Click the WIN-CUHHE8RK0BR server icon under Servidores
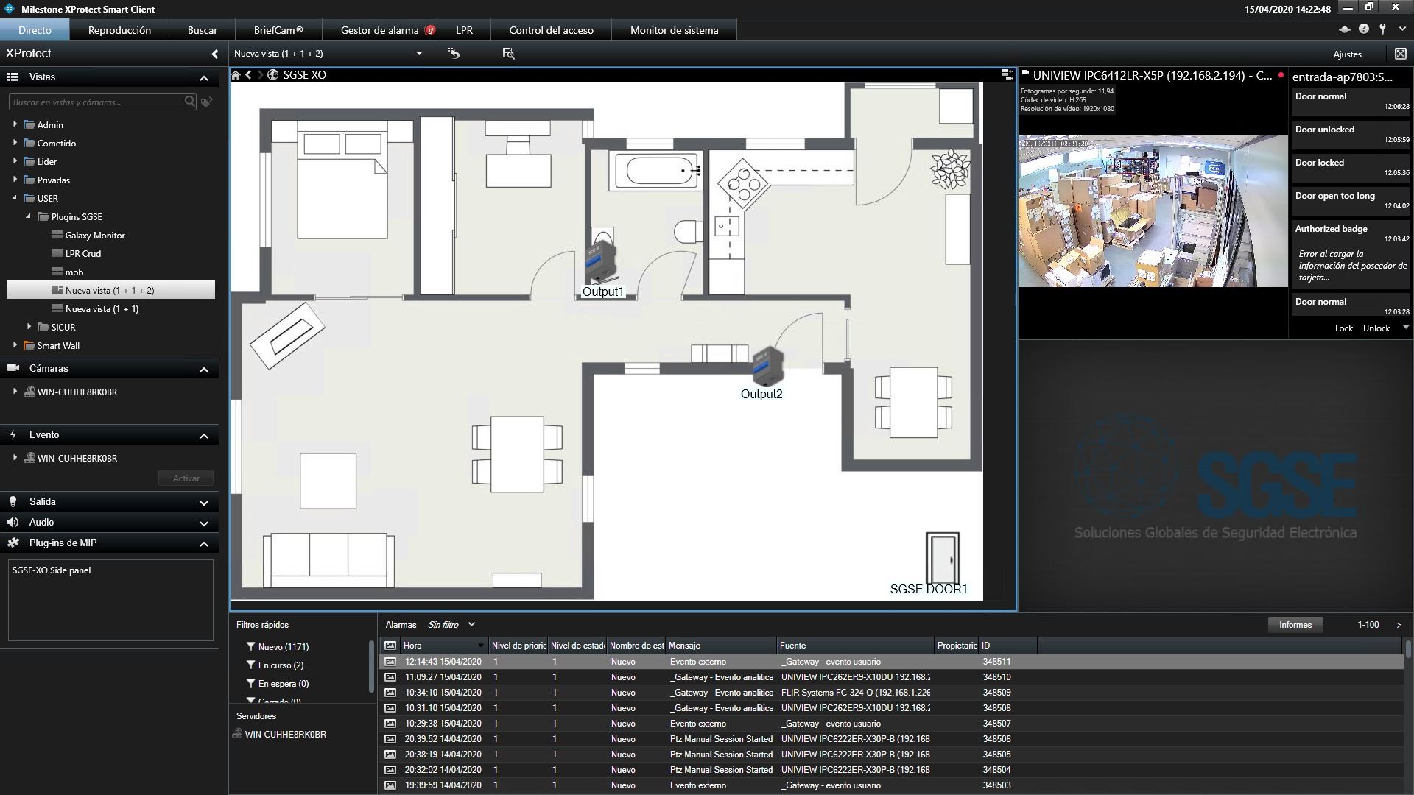The image size is (1414, 795). pos(237,734)
